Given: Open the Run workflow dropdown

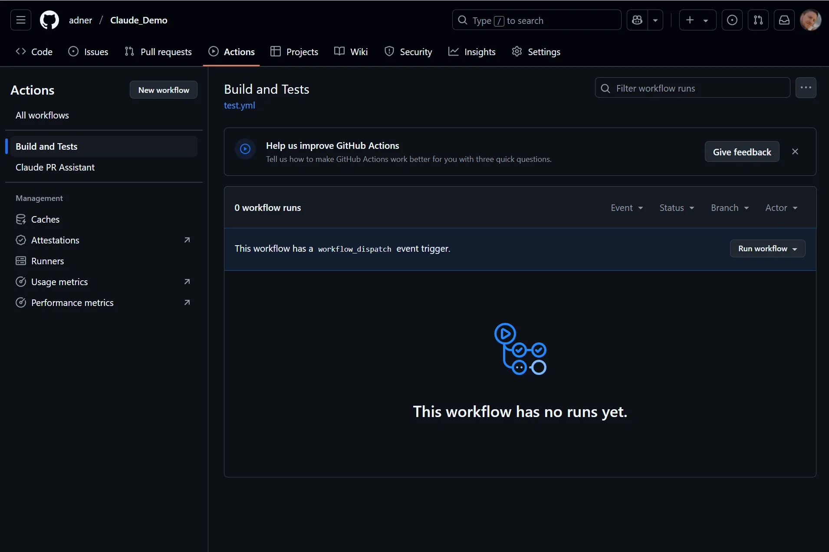Looking at the screenshot, I should pyautogui.click(x=767, y=249).
